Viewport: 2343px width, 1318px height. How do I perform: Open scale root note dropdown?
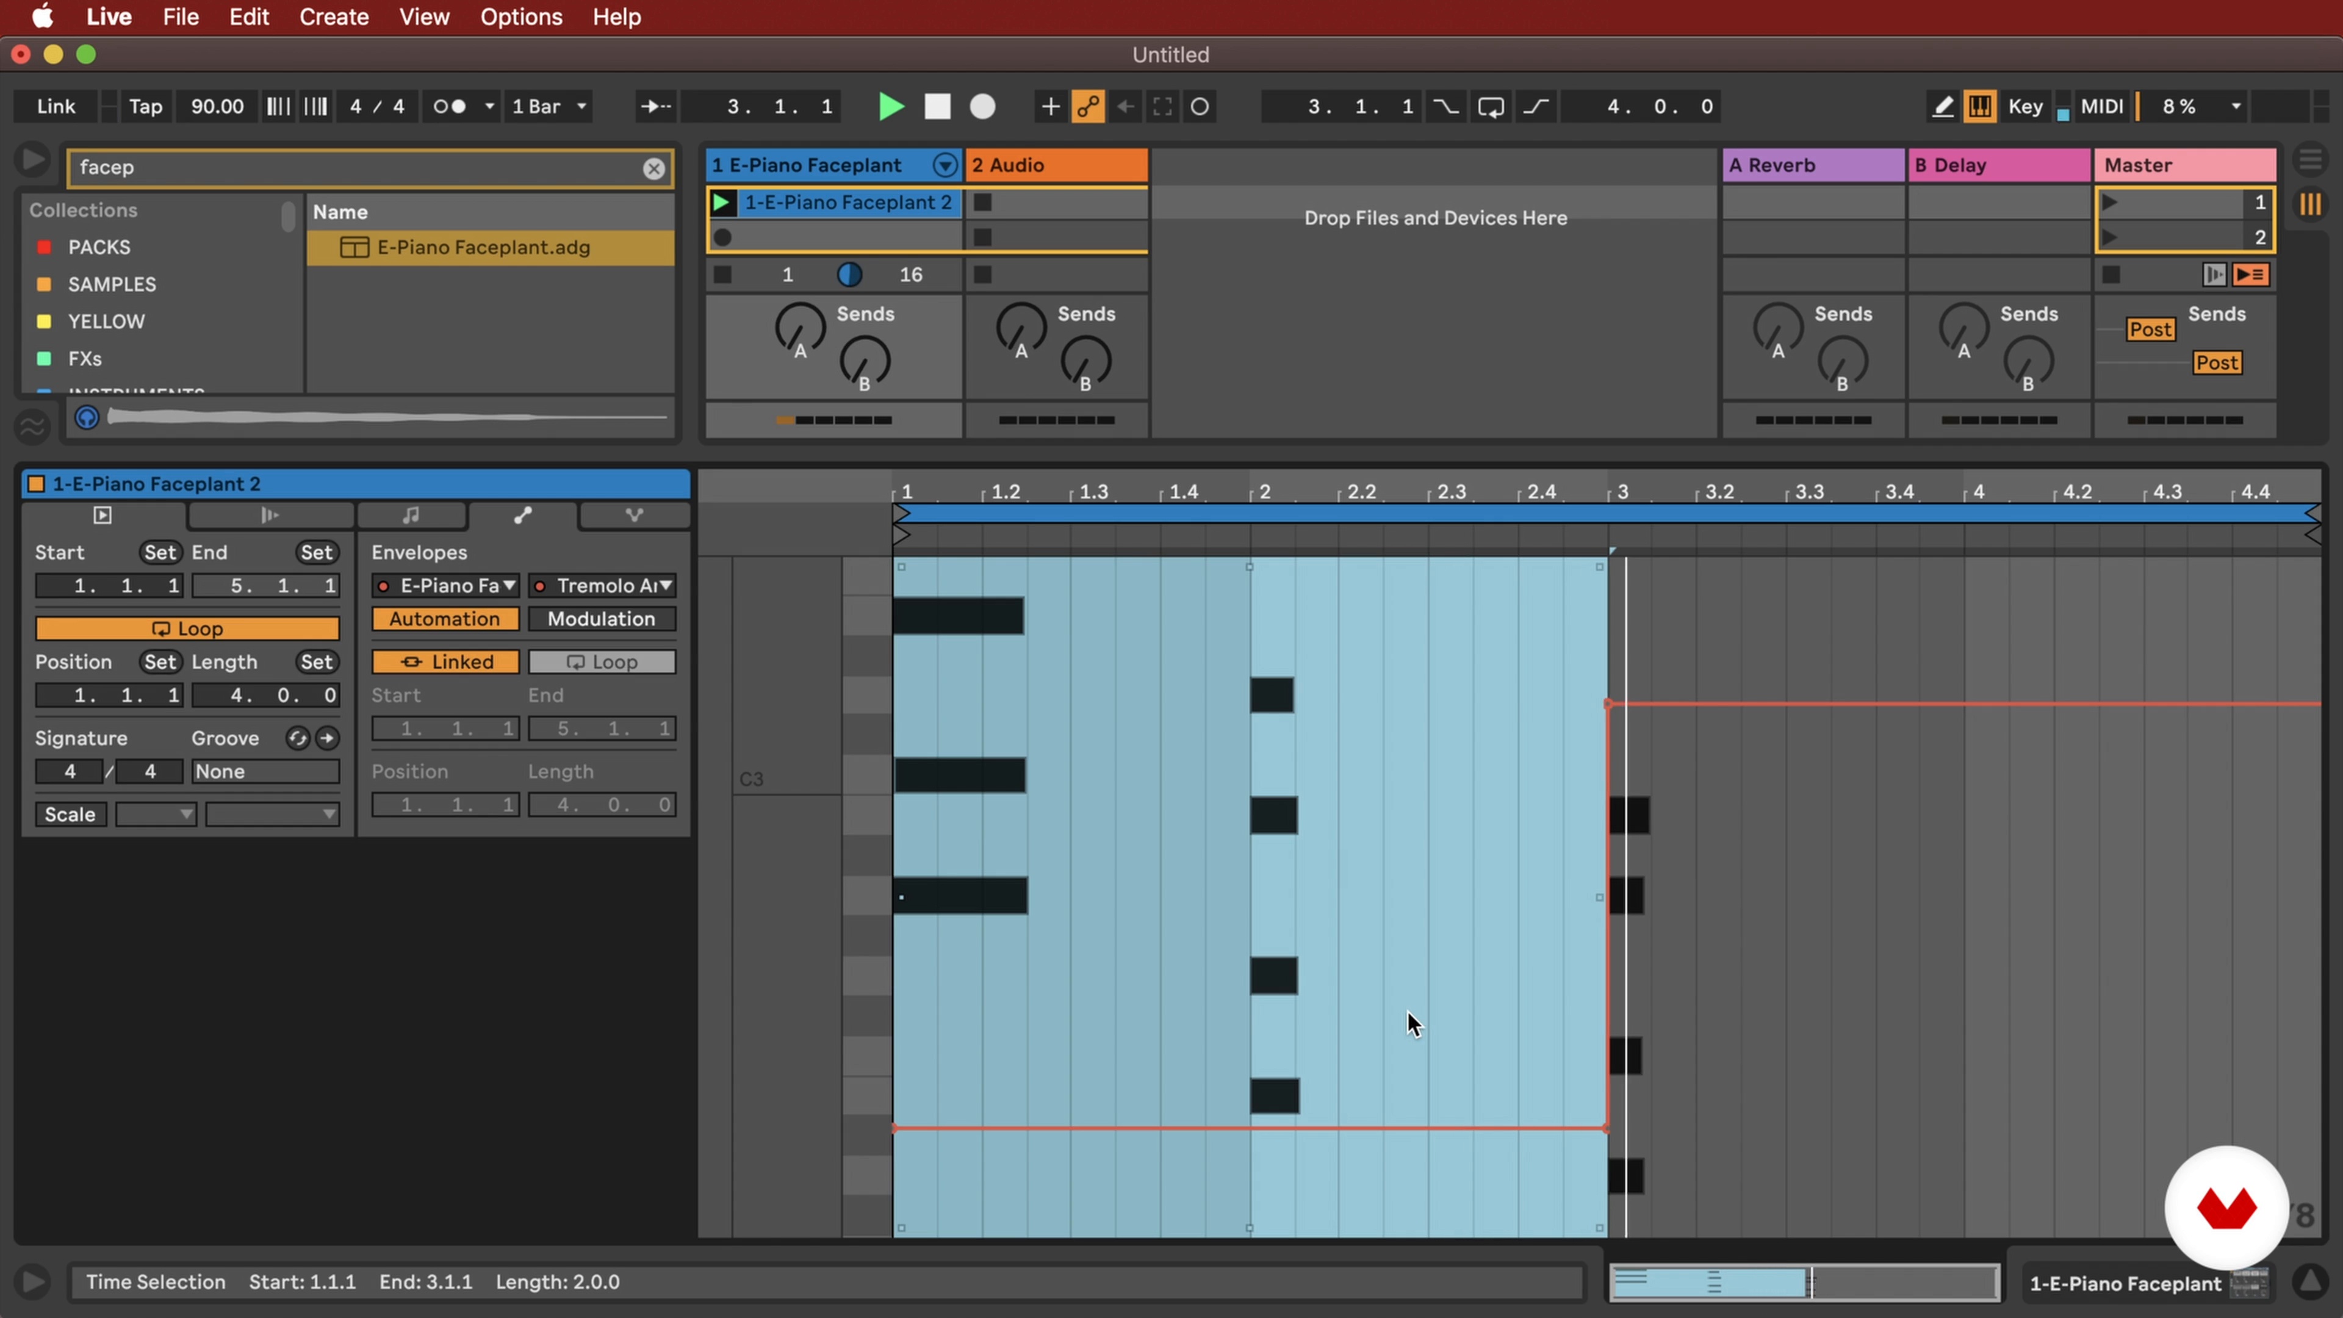[x=156, y=814]
